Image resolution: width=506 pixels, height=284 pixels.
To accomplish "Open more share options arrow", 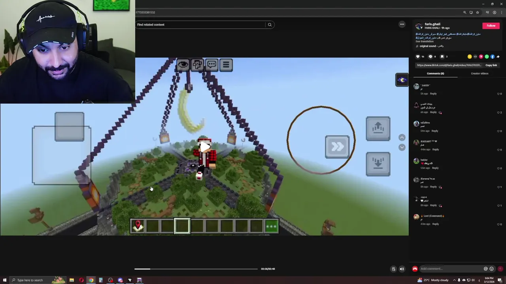I will click(498, 56).
